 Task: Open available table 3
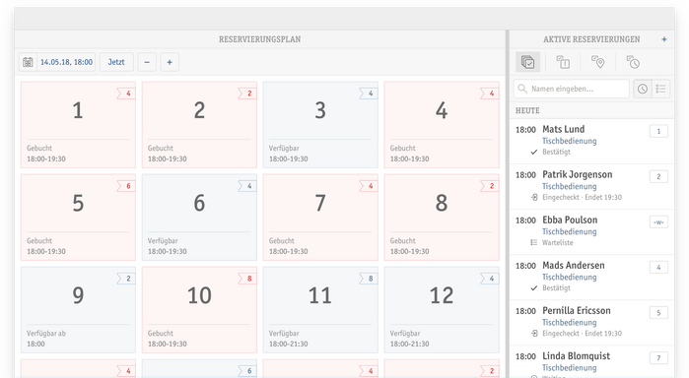pyautogui.click(x=320, y=125)
